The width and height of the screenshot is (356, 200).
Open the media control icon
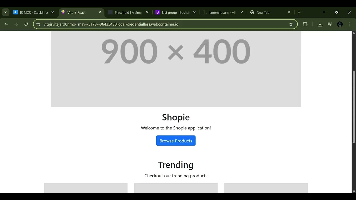330,24
